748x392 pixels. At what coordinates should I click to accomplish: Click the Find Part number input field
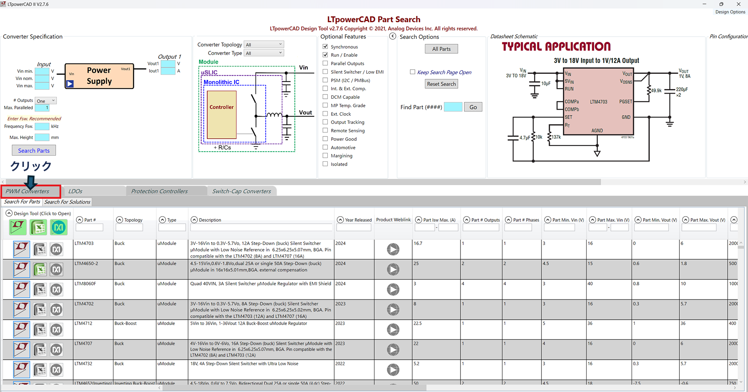click(x=453, y=107)
